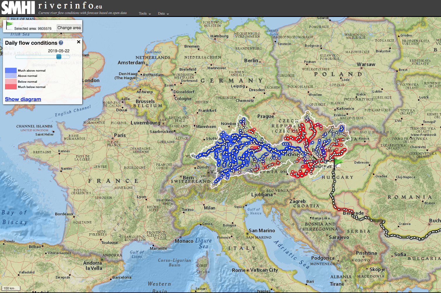Open the Data dropdown menu
Screen dimensions: 441x293
(x=163, y=13)
